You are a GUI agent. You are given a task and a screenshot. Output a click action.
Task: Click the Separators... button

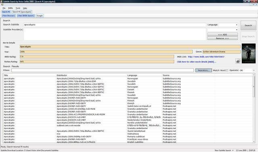tap(204, 70)
